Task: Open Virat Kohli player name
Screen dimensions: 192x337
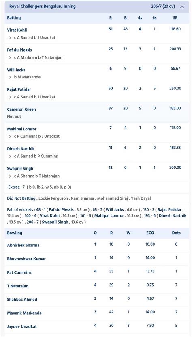Action: point(17,30)
